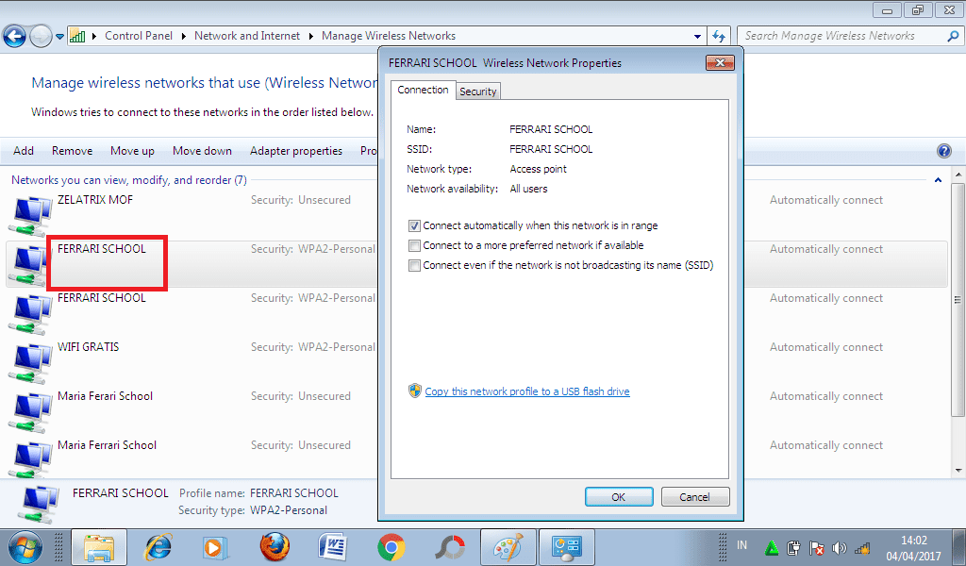Open the recent pages dropdown arrow
Screen dimensions: 966x566
click(x=60, y=37)
